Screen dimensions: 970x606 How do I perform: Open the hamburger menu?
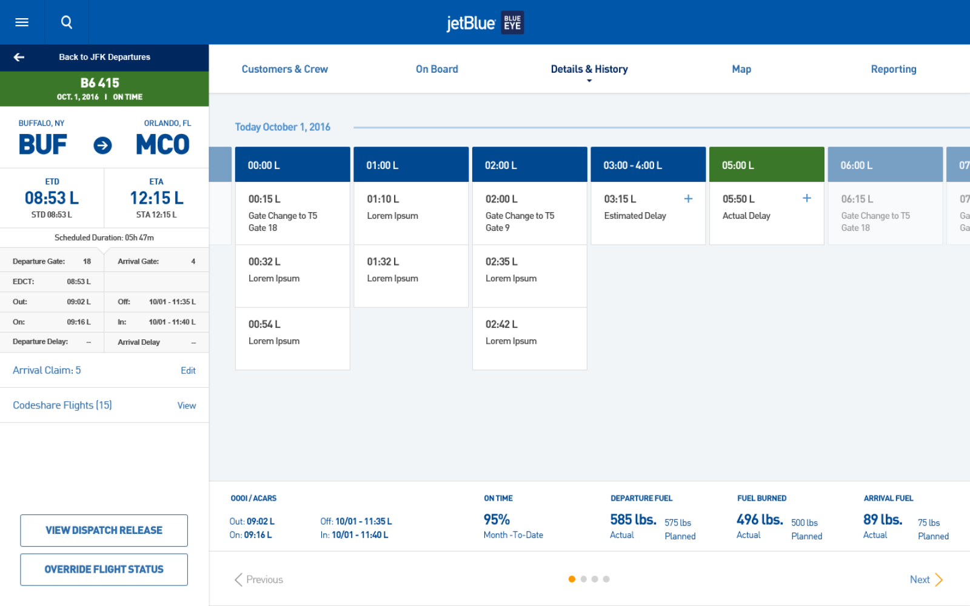[22, 22]
